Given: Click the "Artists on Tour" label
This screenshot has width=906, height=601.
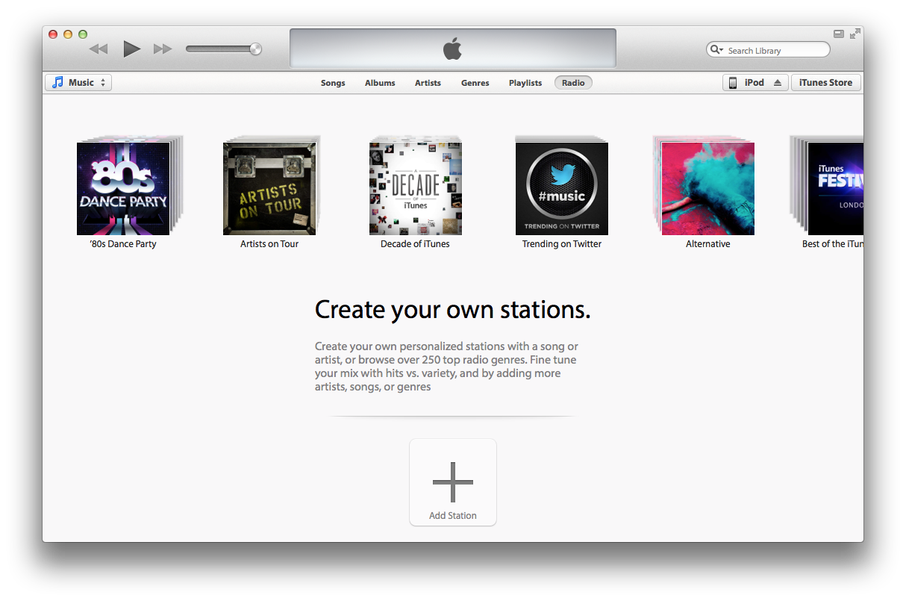Looking at the screenshot, I should tap(269, 244).
